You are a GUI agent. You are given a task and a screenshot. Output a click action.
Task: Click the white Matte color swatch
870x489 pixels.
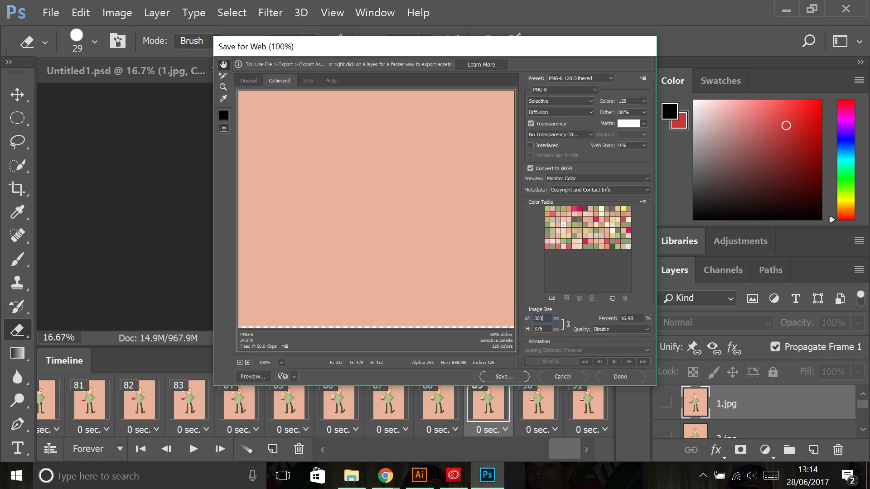[628, 123]
